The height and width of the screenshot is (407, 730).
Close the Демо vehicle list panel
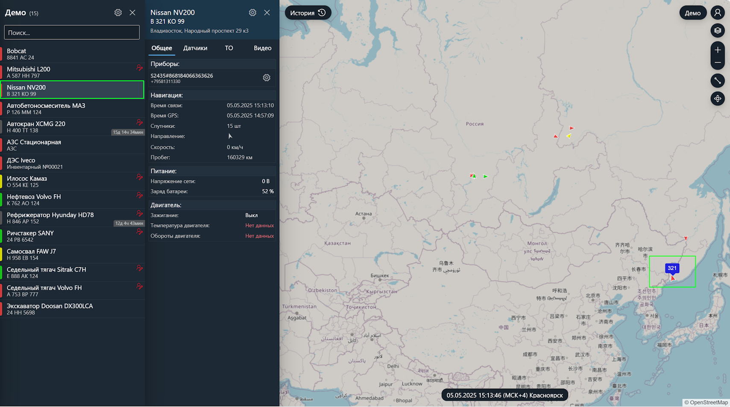(132, 13)
